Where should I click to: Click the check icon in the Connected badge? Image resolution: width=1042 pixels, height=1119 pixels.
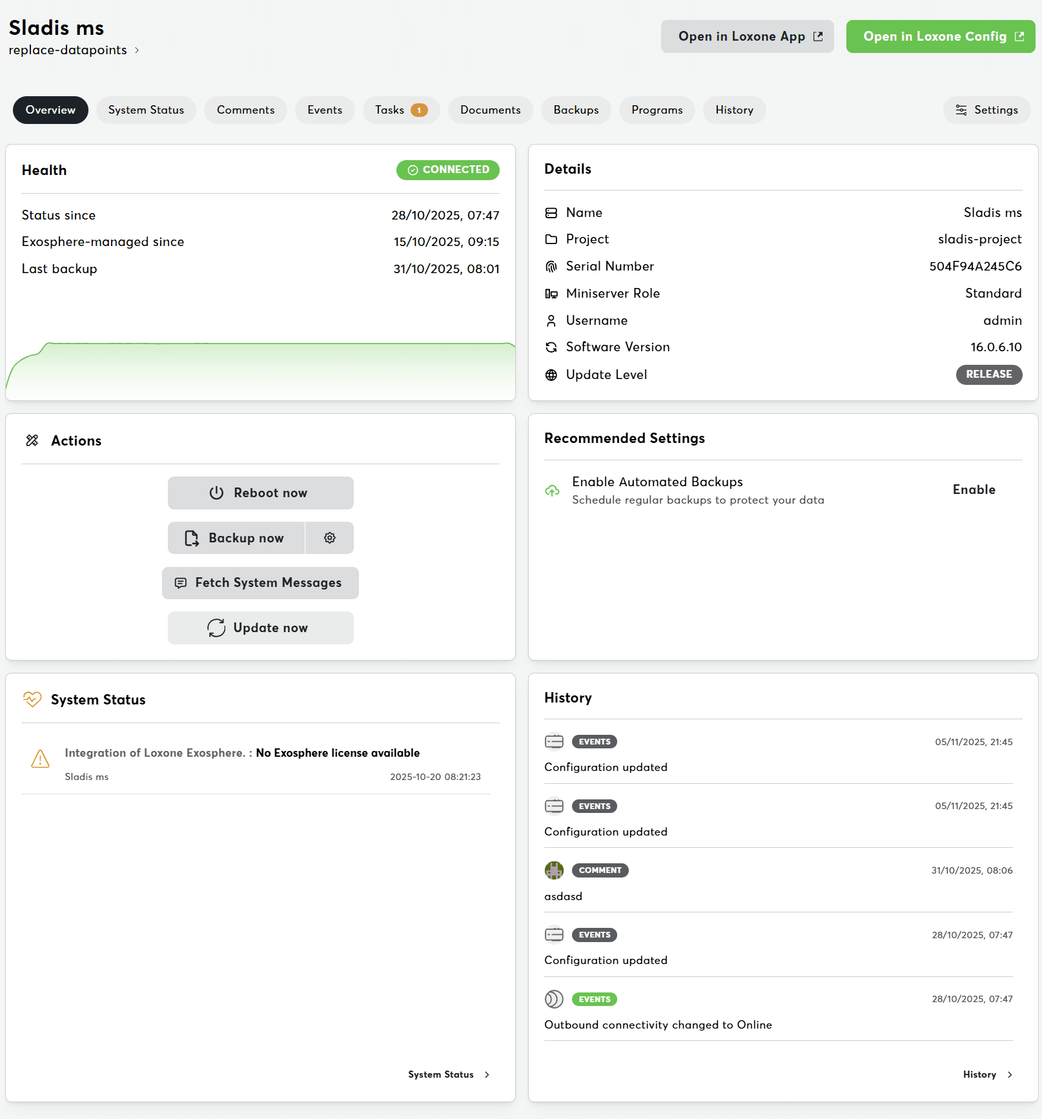pyautogui.click(x=413, y=170)
